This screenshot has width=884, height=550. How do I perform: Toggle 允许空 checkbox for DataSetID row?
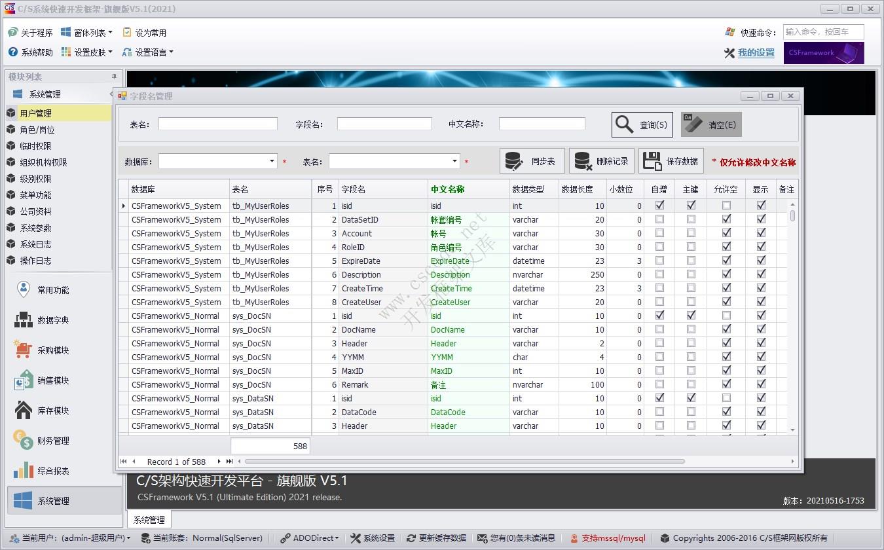click(726, 219)
